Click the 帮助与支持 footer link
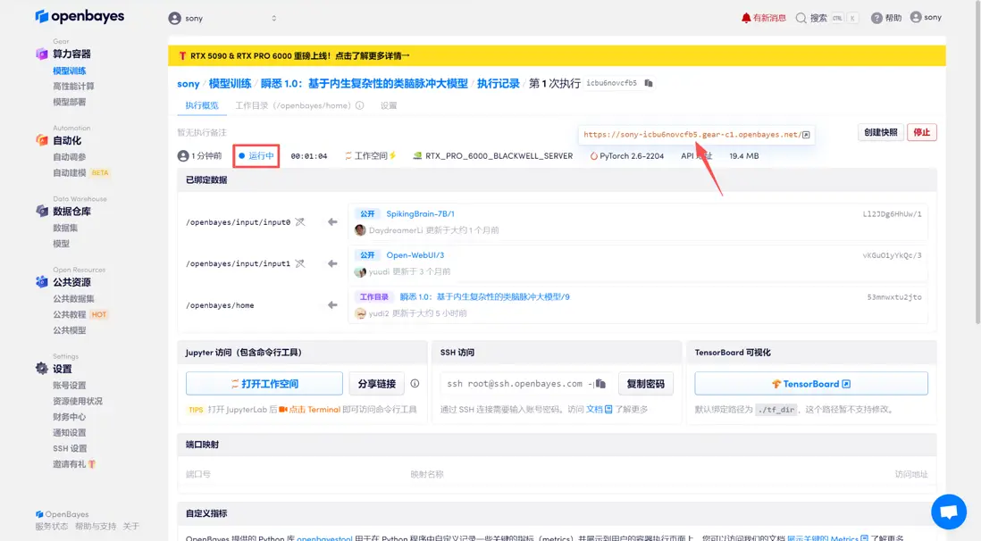981x541 pixels. point(96,527)
